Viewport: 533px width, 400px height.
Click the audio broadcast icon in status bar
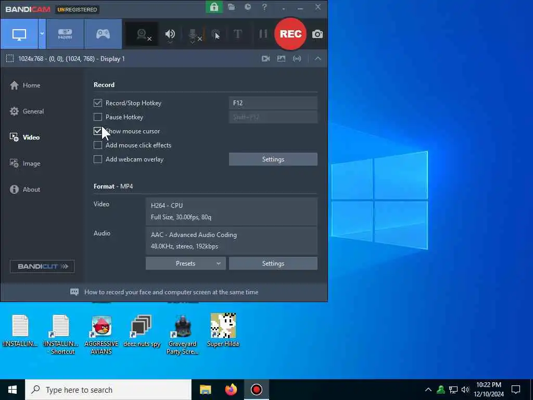point(297,59)
